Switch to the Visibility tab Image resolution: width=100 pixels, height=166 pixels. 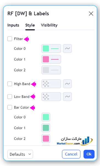pos(49,25)
